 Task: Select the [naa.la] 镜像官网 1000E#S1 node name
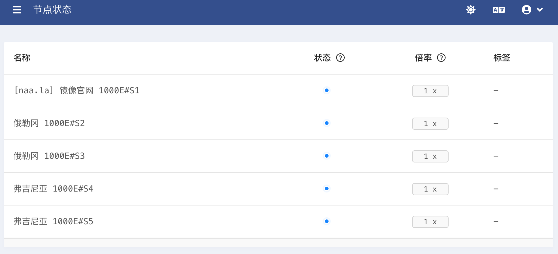click(77, 90)
